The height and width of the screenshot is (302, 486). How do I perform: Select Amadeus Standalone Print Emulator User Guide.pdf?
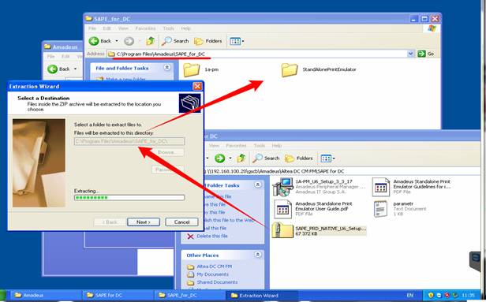pyautogui.click(x=314, y=209)
